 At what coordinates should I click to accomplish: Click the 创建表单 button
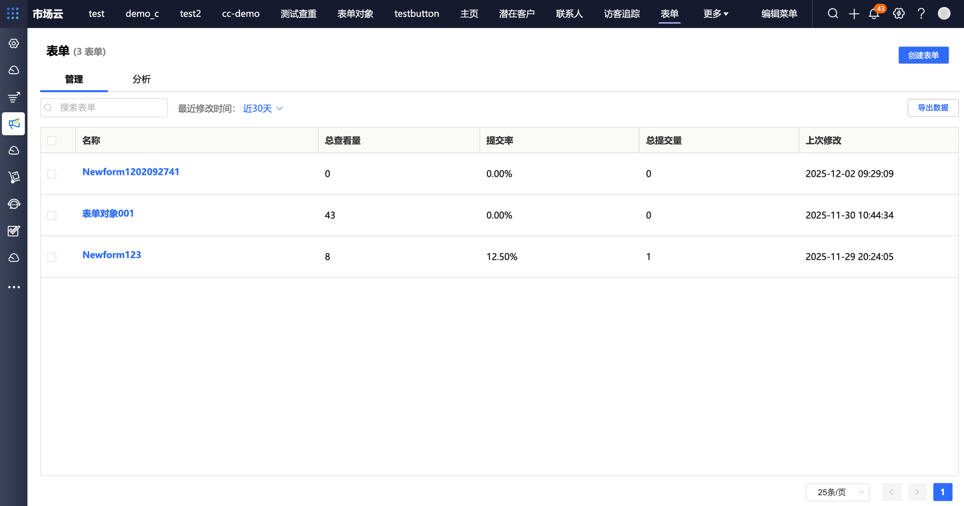(x=923, y=55)
